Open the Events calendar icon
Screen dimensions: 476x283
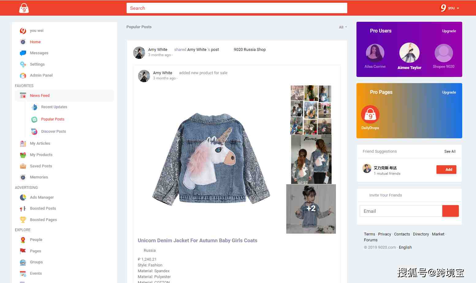(23, 273)
